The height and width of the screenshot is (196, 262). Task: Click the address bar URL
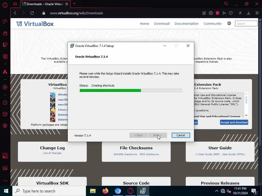click(77, 13)
